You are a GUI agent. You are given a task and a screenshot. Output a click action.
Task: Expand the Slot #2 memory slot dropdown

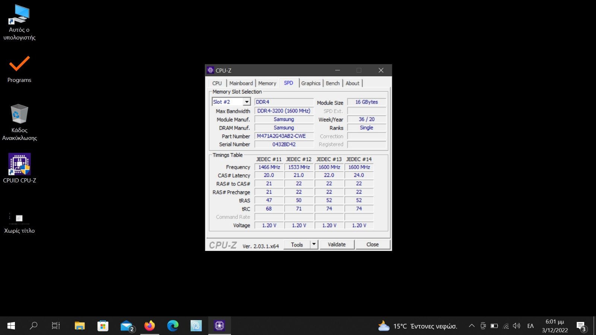click(x=246, y=102)
